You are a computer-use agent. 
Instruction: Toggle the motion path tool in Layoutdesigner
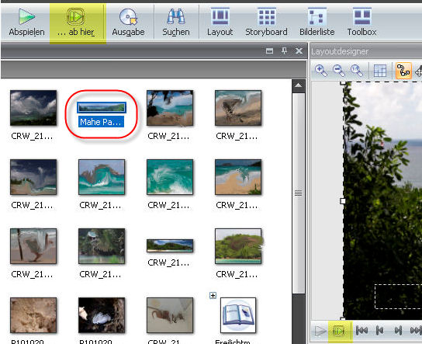click(403, 71)
